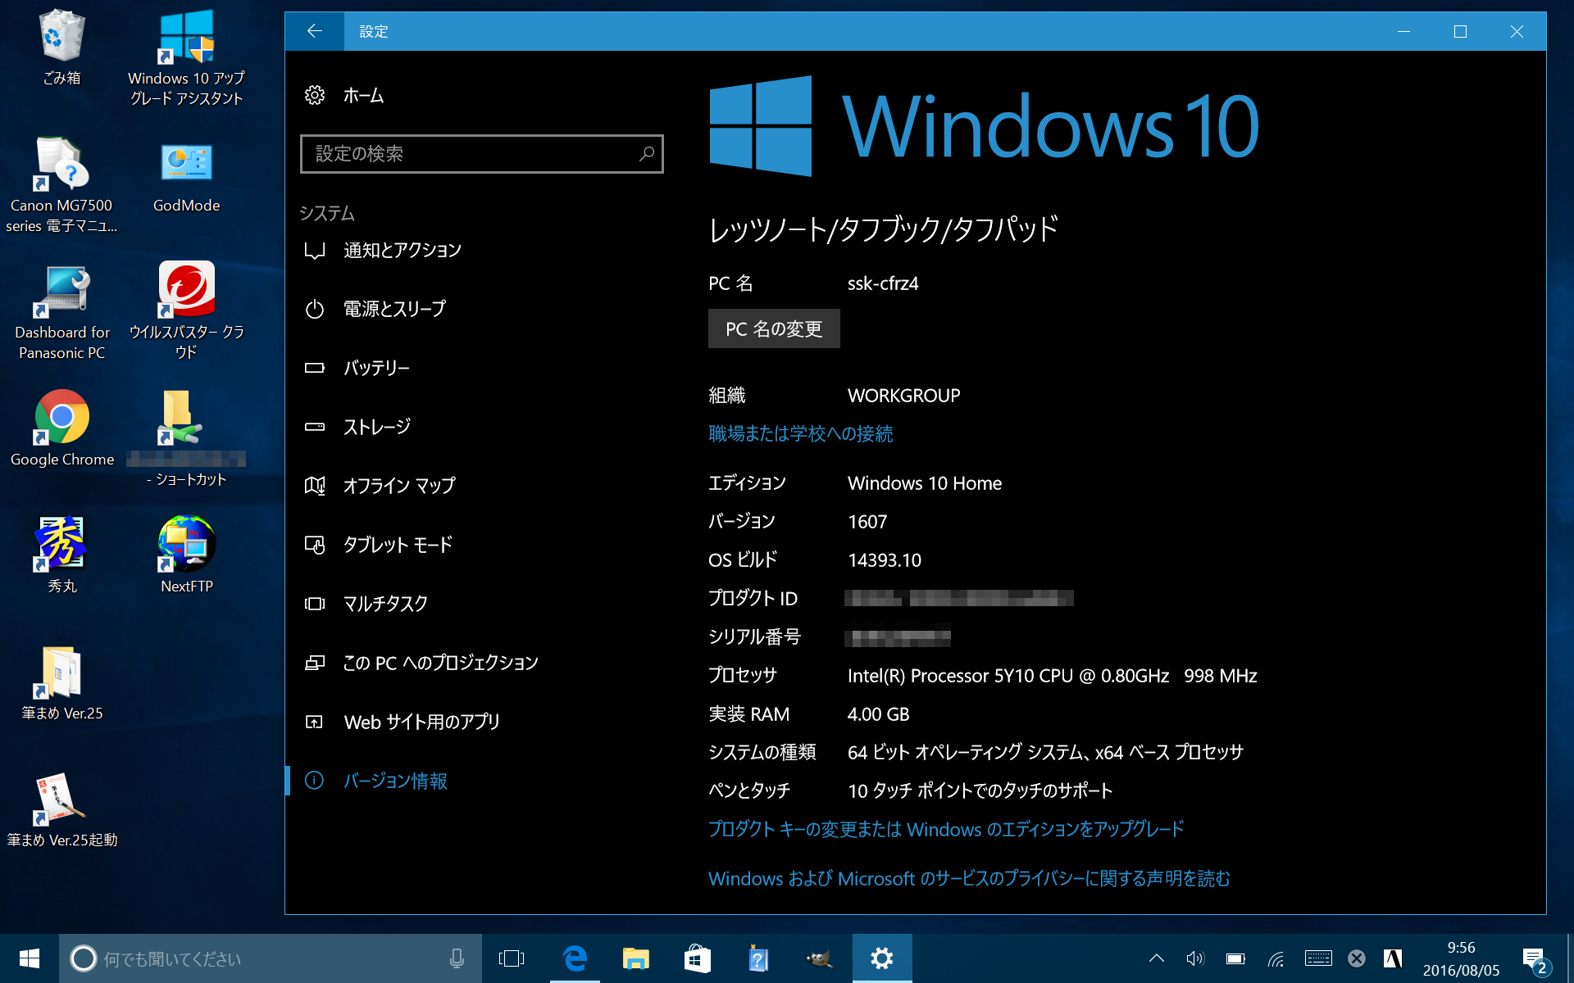This screenshot has height=983, width=1574.
Task: Open product key change / edition upgrade link
Action: tap(946, 830)
